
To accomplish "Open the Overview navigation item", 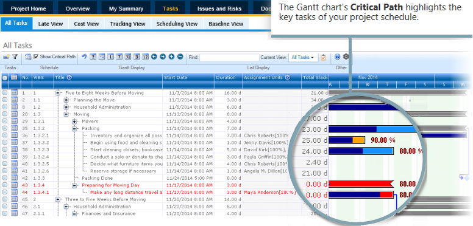I will [77, 9].
